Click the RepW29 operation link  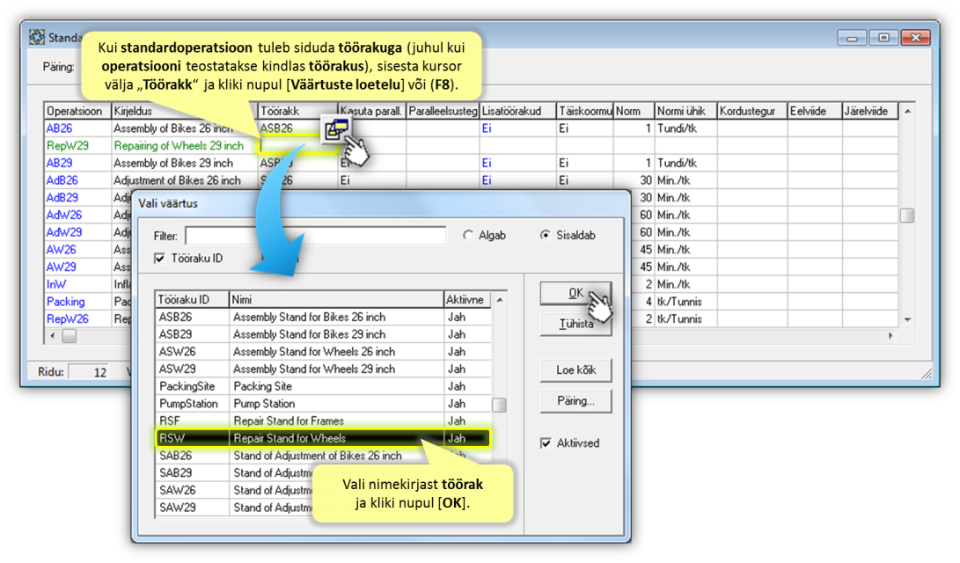(68, 146)
